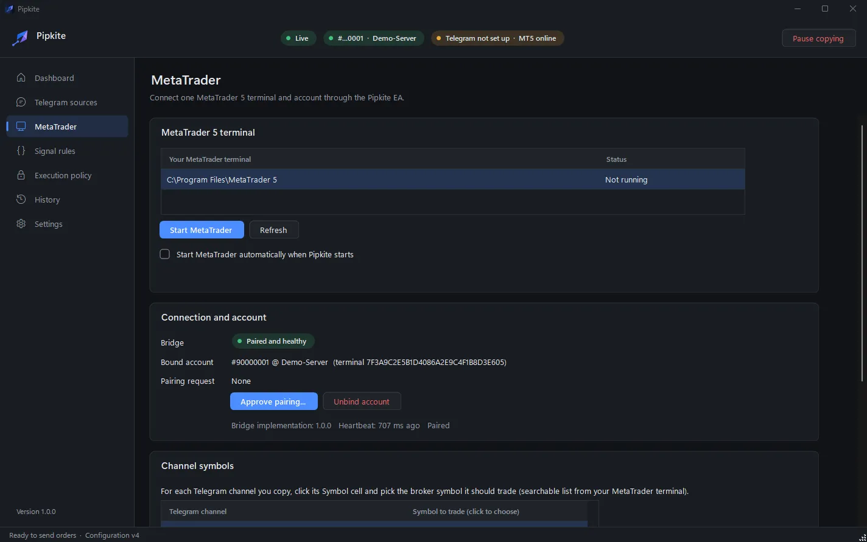Enable start MetaTrader automatically checkbox
This screenshot has width=867, height=542.
[x=165, y=254]
